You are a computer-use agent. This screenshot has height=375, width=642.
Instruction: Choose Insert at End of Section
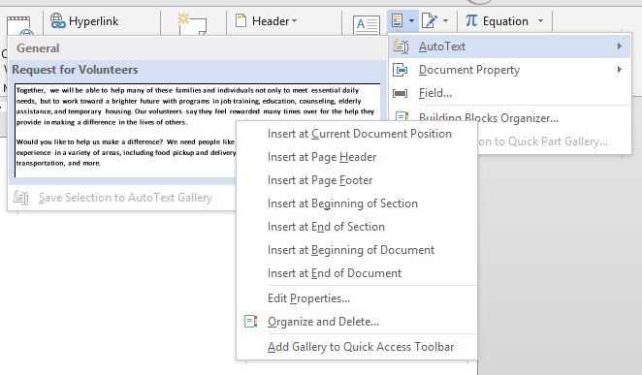pyautogui.click(x=326, y=227)
